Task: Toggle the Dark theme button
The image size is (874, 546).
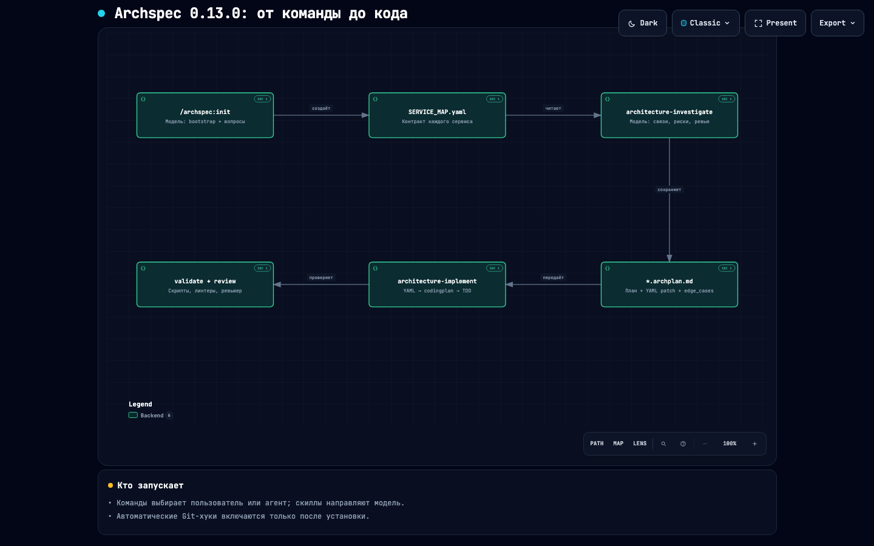Action: (643, 23)
